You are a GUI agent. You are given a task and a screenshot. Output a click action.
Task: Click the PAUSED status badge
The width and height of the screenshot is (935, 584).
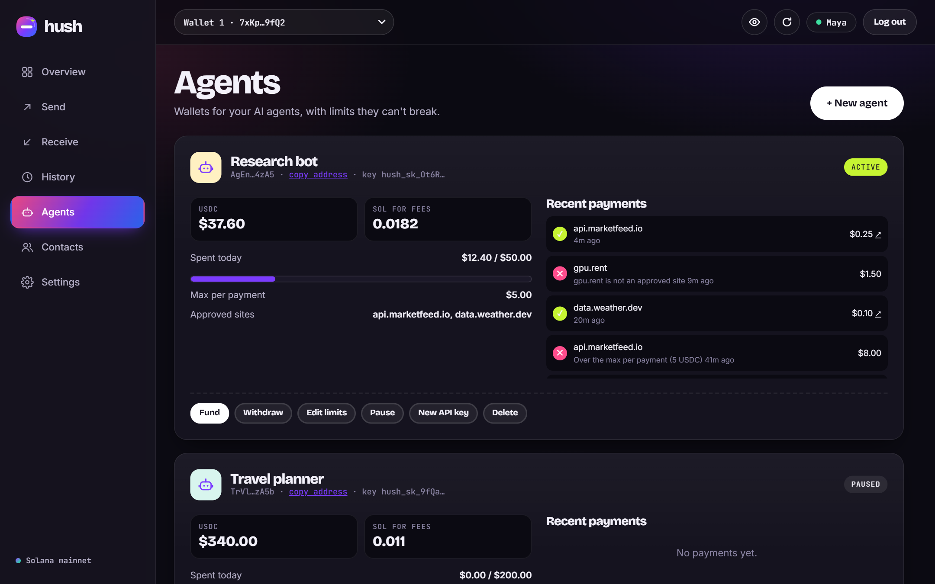[x=866, y=484]
